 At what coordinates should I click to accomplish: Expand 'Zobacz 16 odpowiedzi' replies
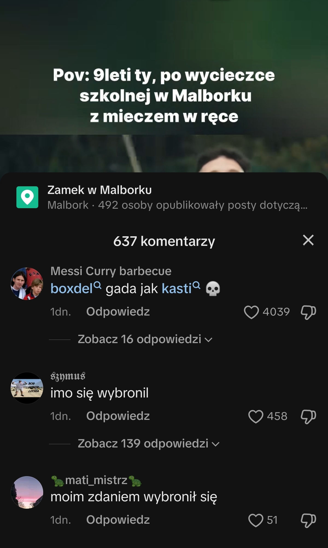(x=145, y=339)
